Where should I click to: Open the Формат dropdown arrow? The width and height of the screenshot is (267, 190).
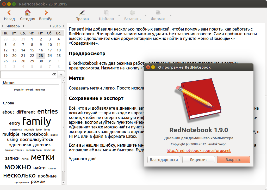(x=171, y=15)
